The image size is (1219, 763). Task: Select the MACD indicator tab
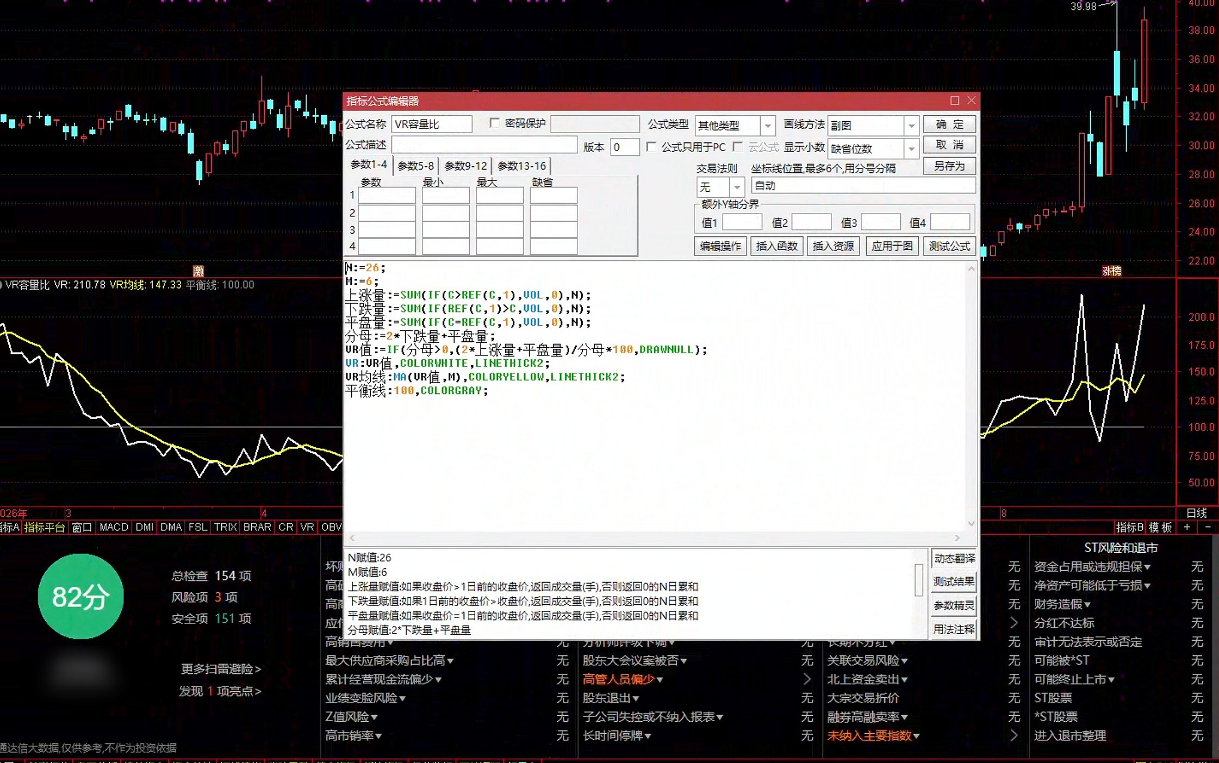114,527
